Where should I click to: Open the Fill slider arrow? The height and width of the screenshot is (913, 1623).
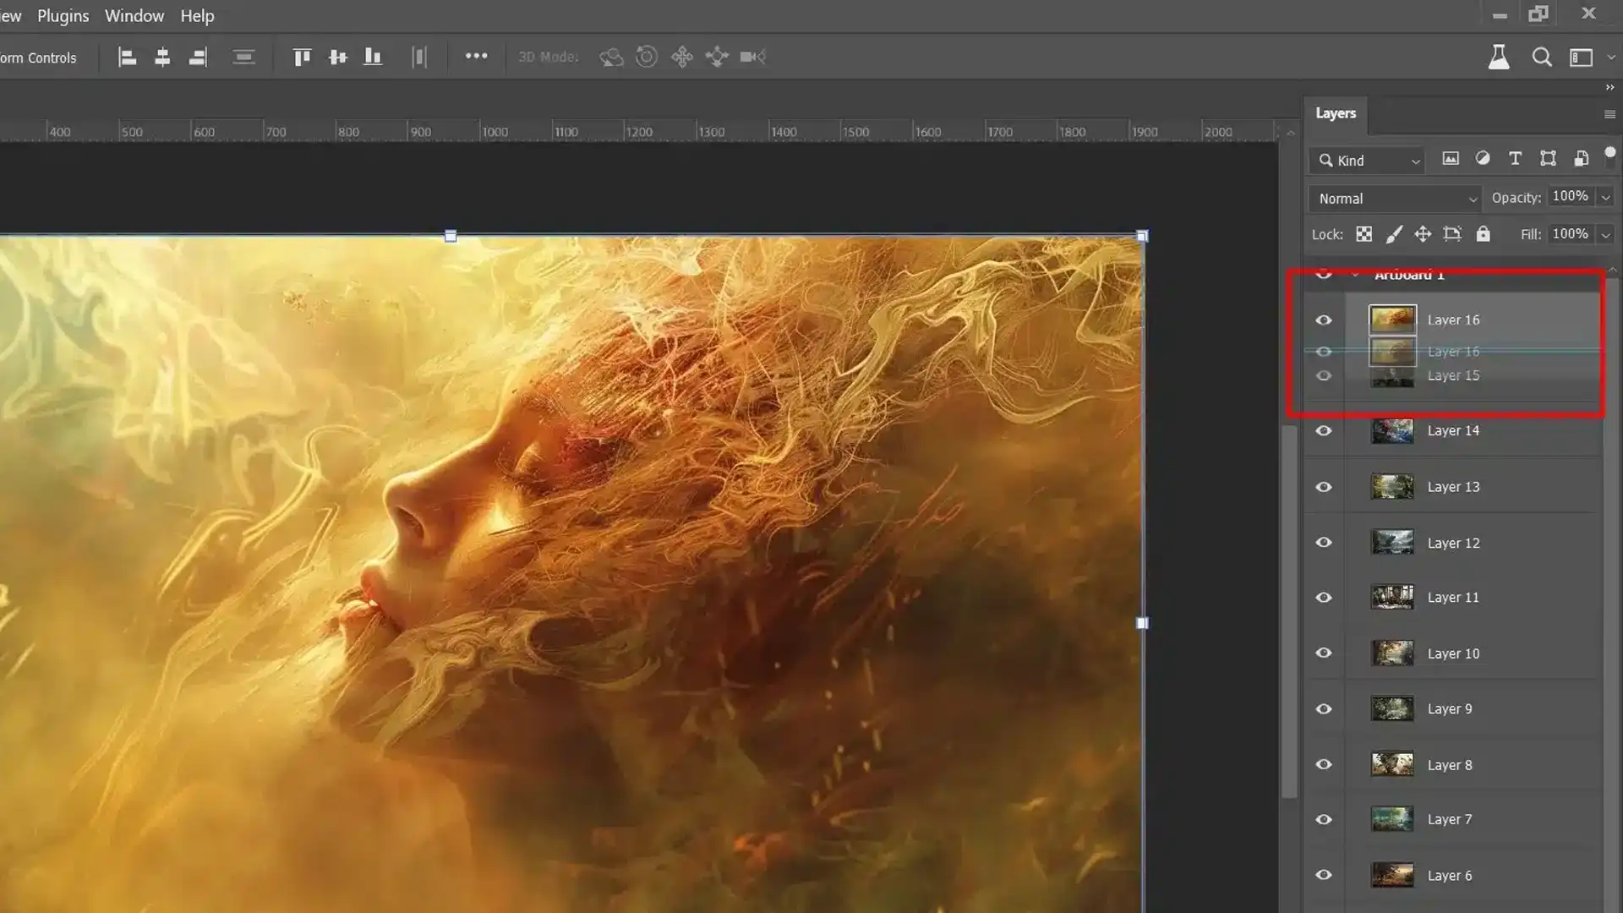tap(1605, 235)
